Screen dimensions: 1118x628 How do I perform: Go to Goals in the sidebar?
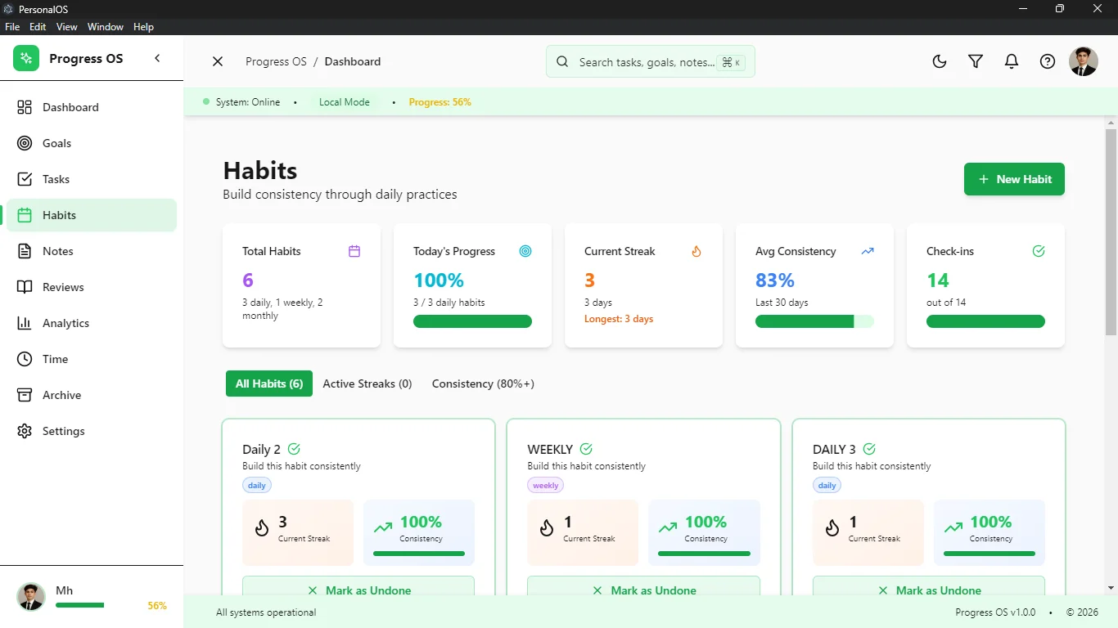click(92, 143)
